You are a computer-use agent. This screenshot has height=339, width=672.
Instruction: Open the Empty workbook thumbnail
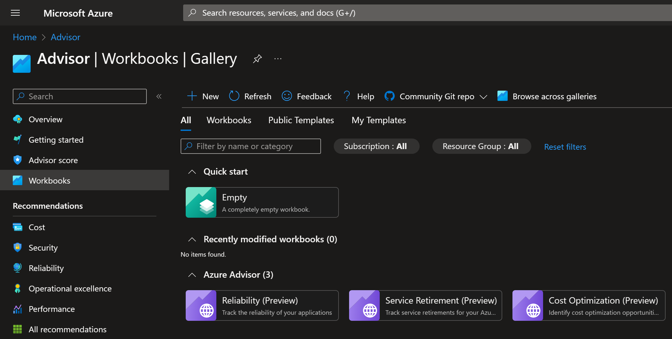click(201, 202)
